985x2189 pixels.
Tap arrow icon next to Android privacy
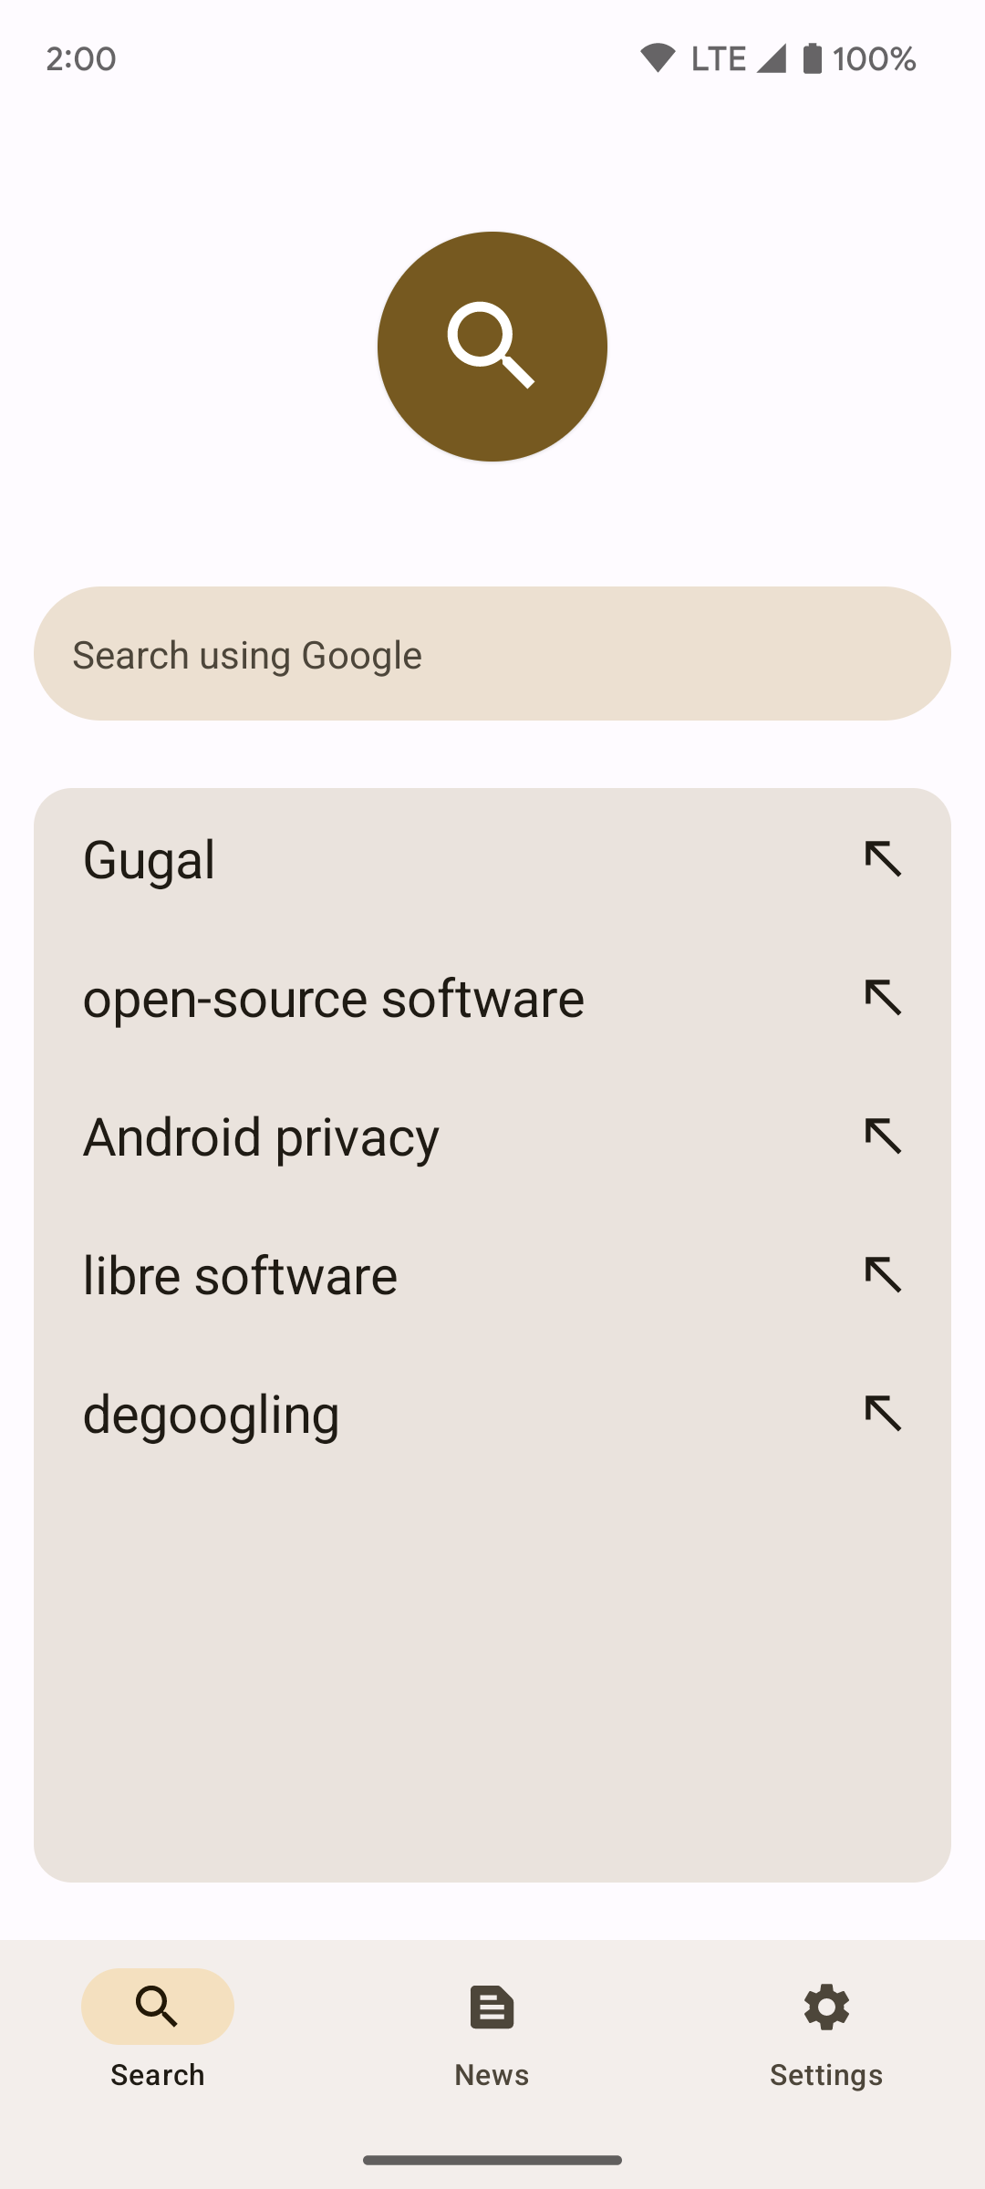click(883, 1136)
